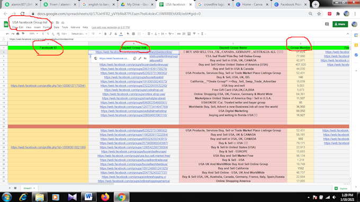Format selection as currency
This screenshot has height=202, width=360.
[x=43, y=34]
